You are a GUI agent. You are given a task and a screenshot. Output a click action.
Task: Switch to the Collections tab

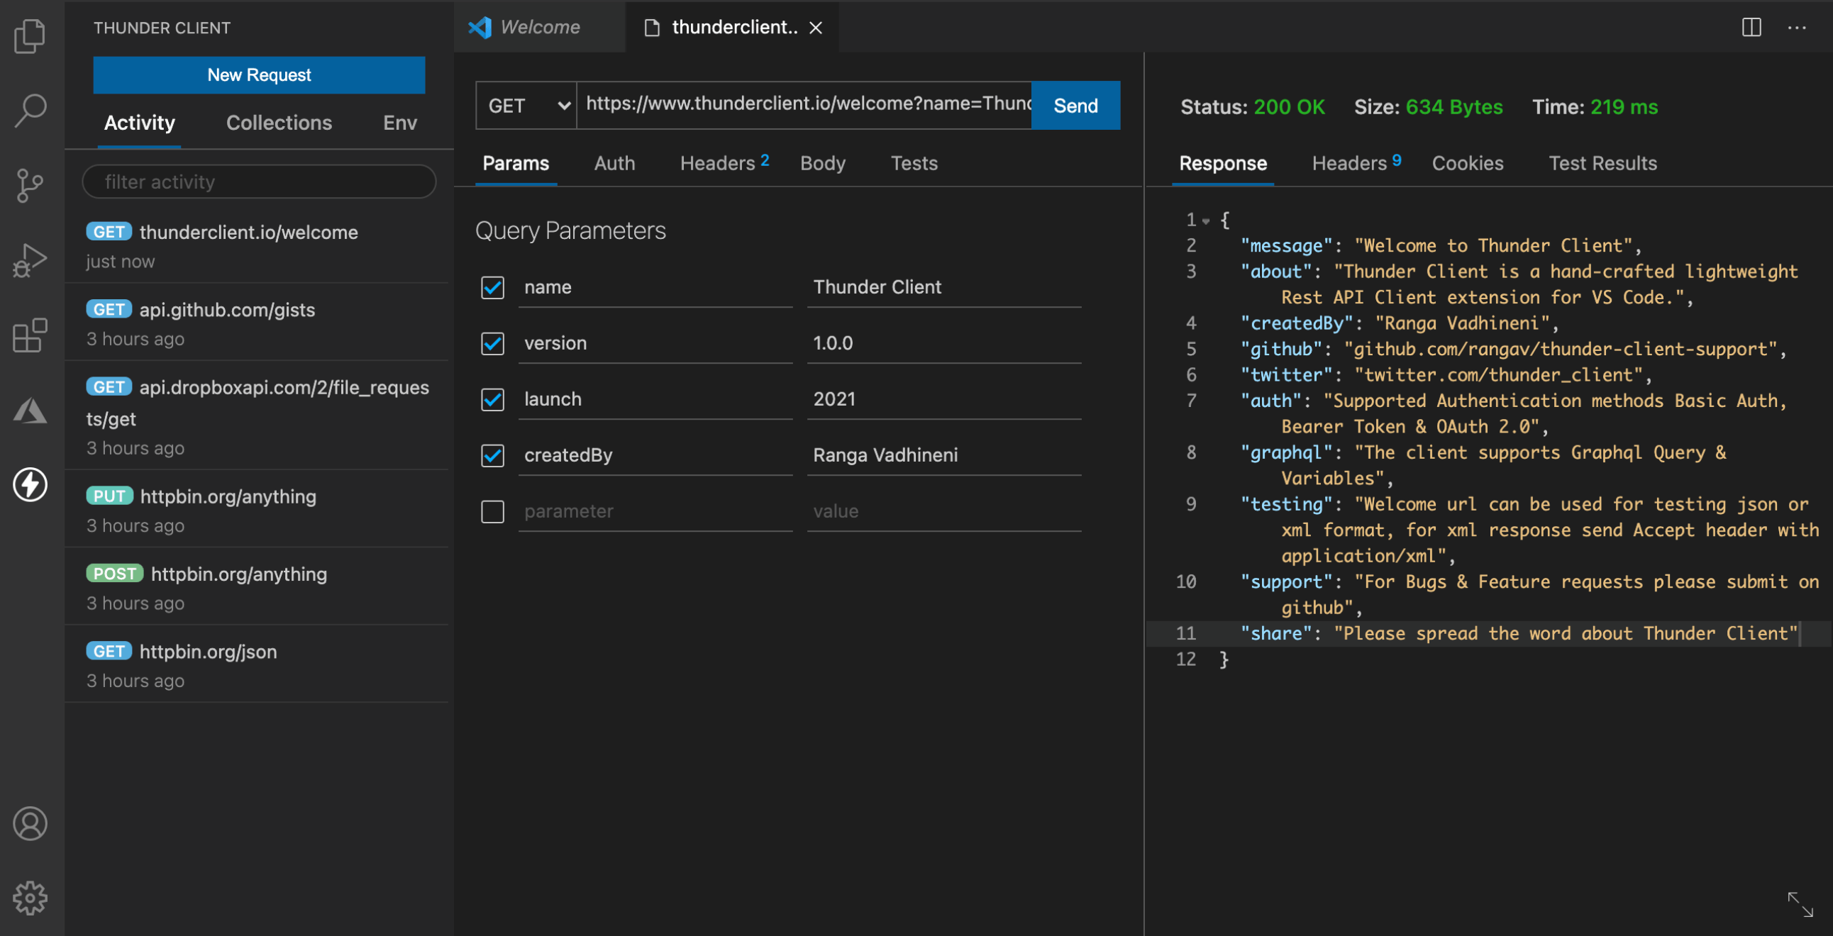pyautogui.click(x=279, y=123)
